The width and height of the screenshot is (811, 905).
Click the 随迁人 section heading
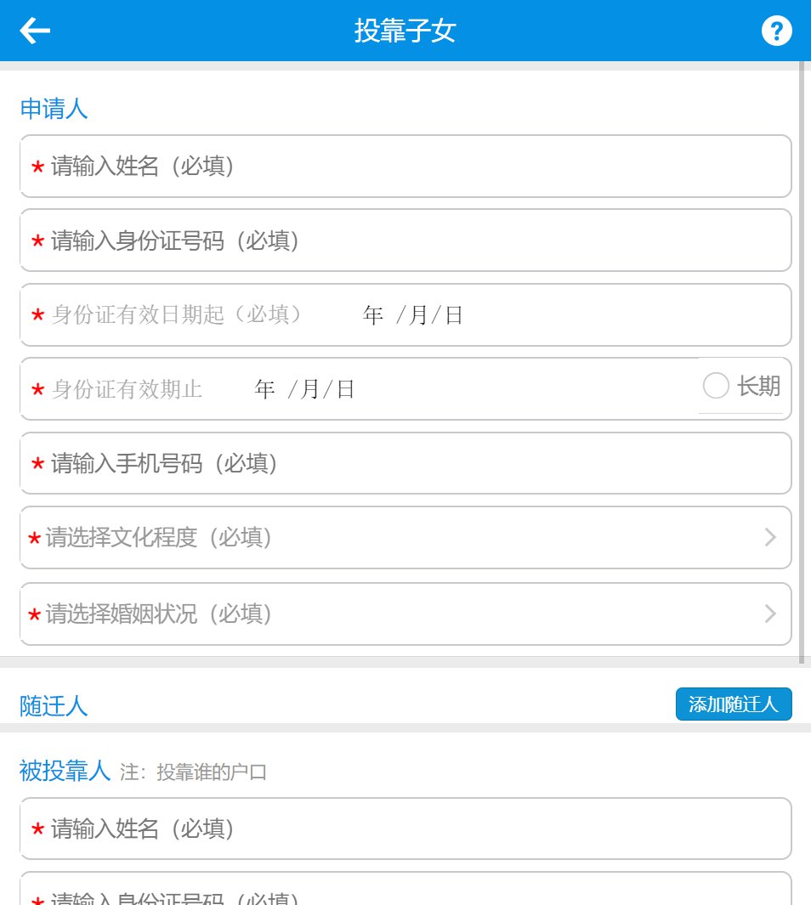pos(54,705)
